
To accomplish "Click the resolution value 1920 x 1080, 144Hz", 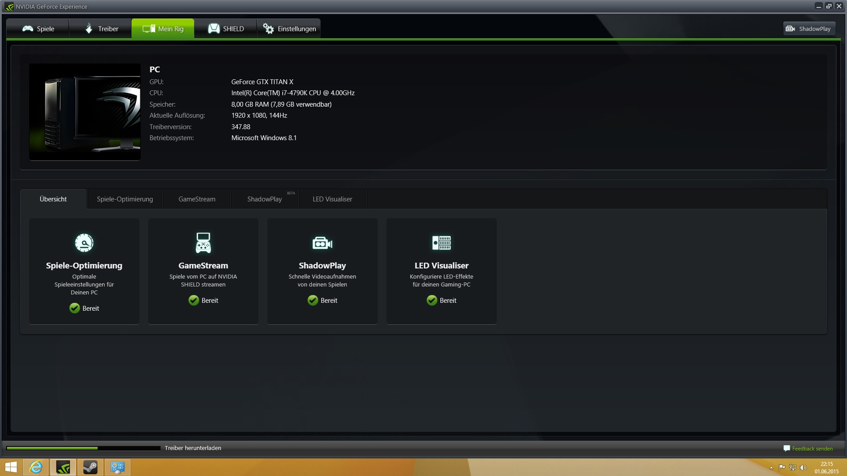I will pos(259,115).
